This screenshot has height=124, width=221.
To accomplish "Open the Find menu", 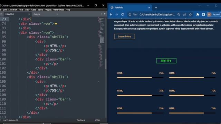I will [21, 10].
